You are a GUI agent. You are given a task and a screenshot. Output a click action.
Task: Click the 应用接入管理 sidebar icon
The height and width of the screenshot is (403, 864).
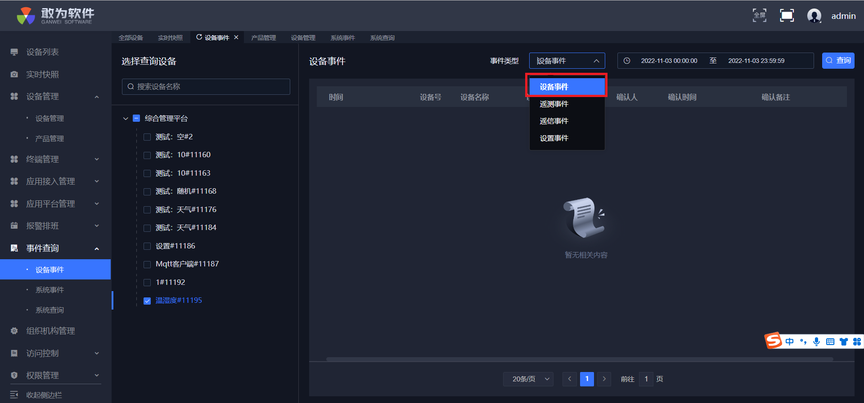pos(14,181)
